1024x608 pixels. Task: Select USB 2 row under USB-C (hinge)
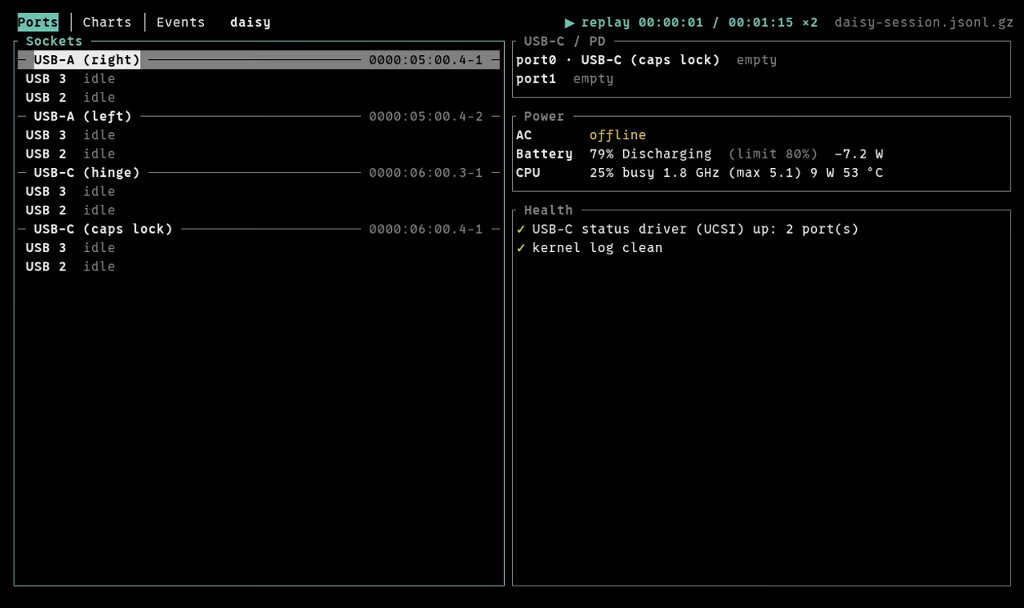[259, 210]
